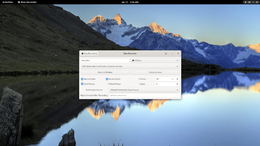The image size is (260, 146).
Task: Click the Default command input field
Action: tap(144, 95)
